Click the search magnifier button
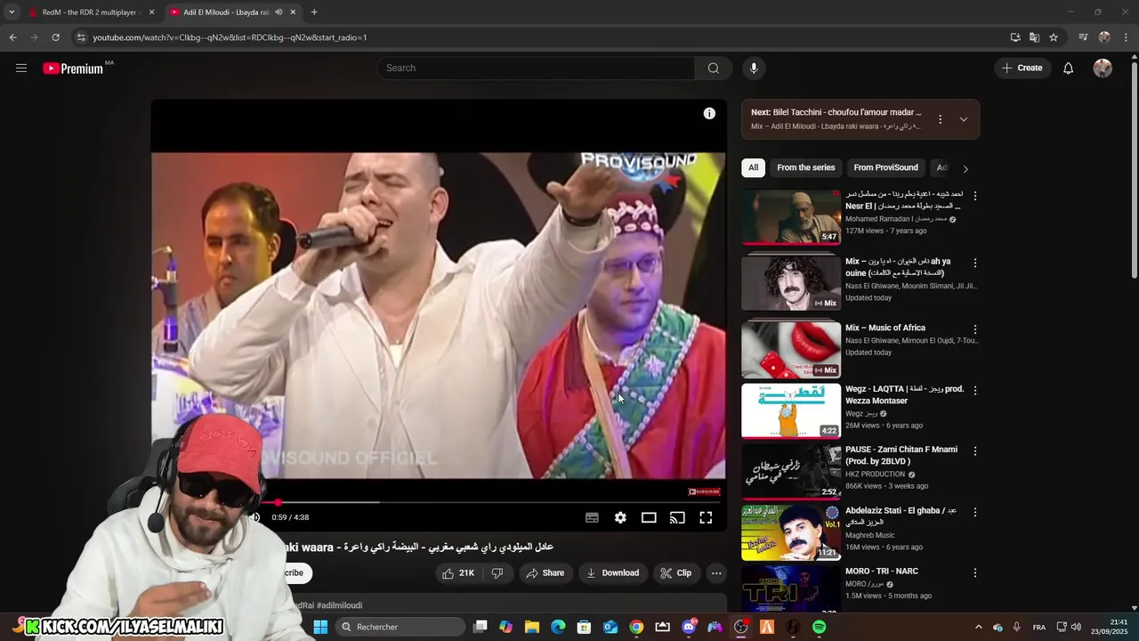 [x=713, y=68]
